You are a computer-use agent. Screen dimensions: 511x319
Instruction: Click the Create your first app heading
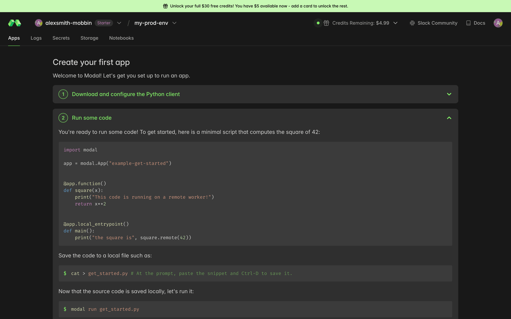(91, 62)
